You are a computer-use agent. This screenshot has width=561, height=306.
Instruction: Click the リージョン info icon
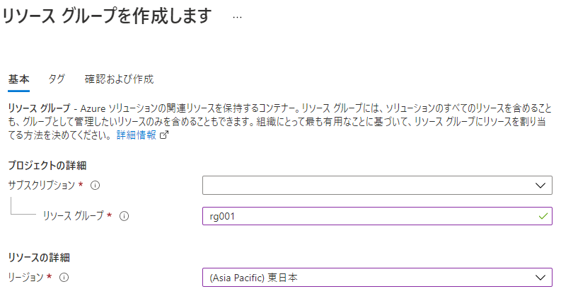64,278
